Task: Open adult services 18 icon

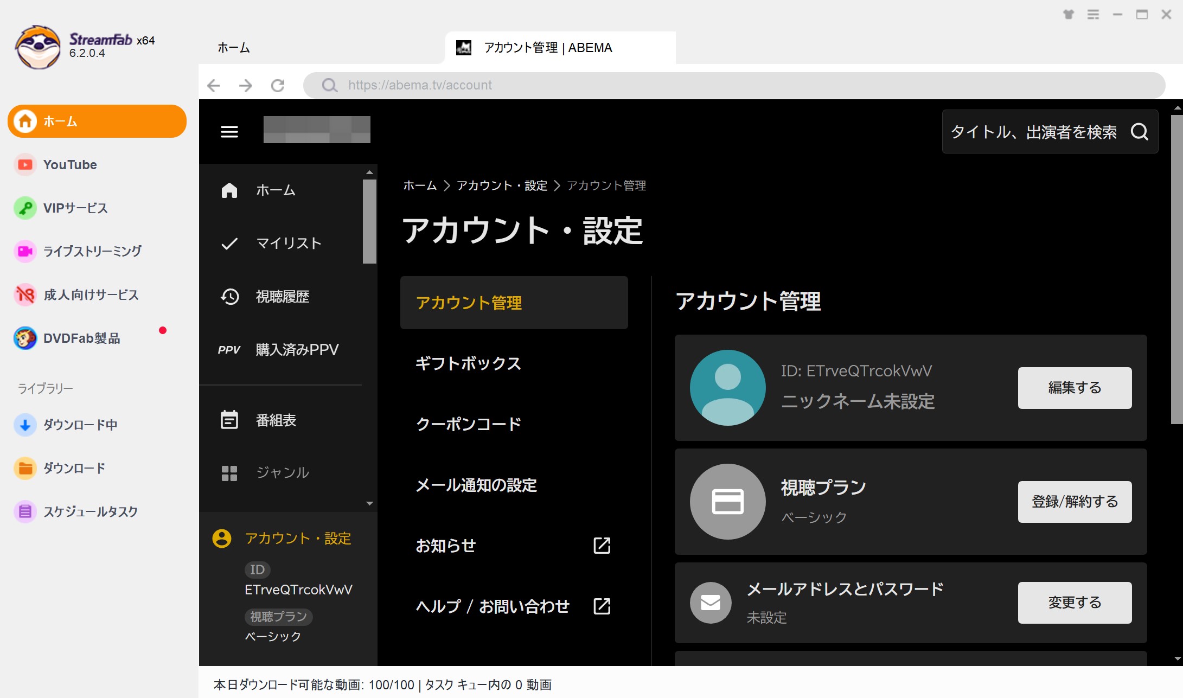Action: (x=25, y=294)
